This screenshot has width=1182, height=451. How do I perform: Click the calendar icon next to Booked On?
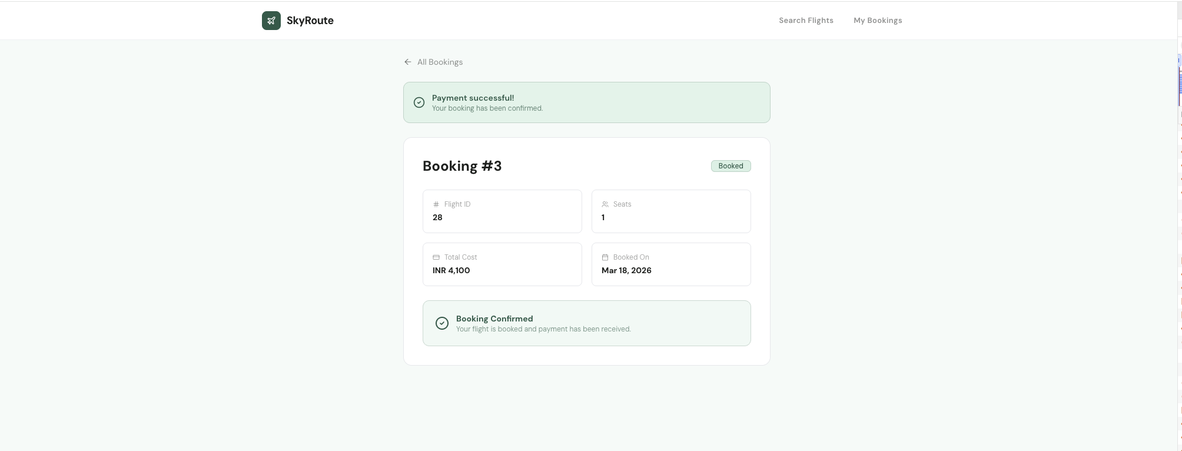605,257
